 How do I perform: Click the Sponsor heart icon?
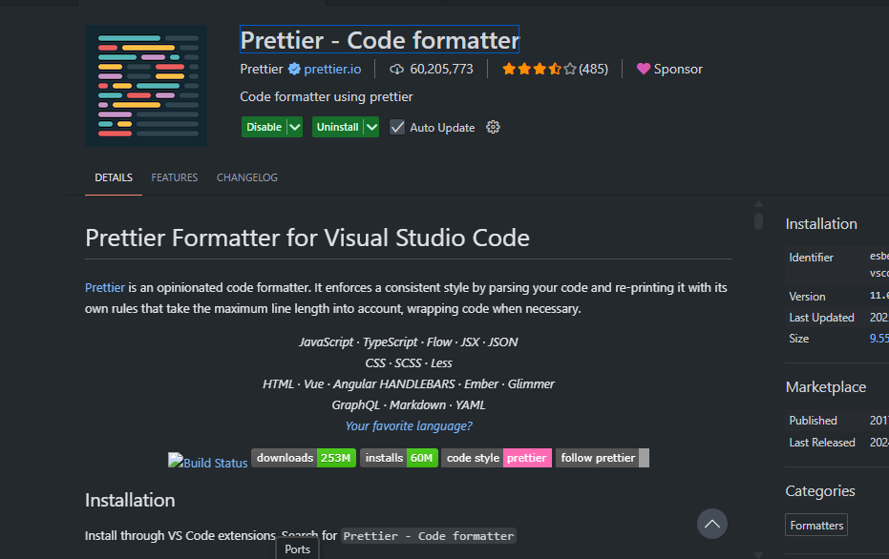(x=643, y=69)
